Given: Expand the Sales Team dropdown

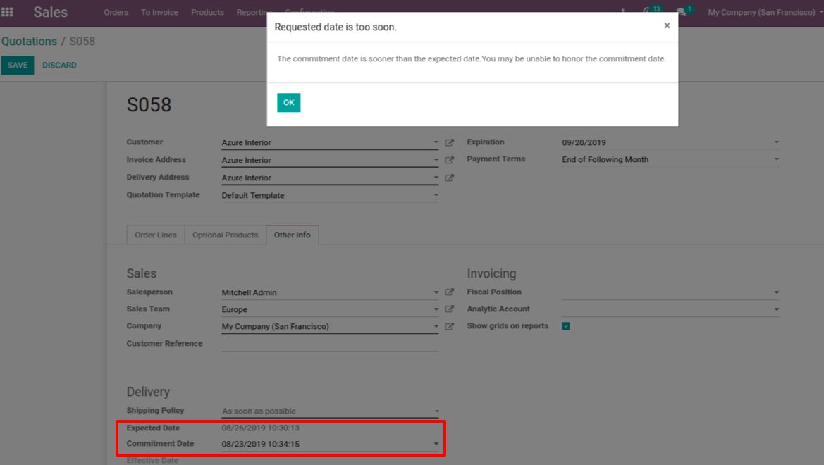Looking at the screenshot, I should click(x=436, y=309).
